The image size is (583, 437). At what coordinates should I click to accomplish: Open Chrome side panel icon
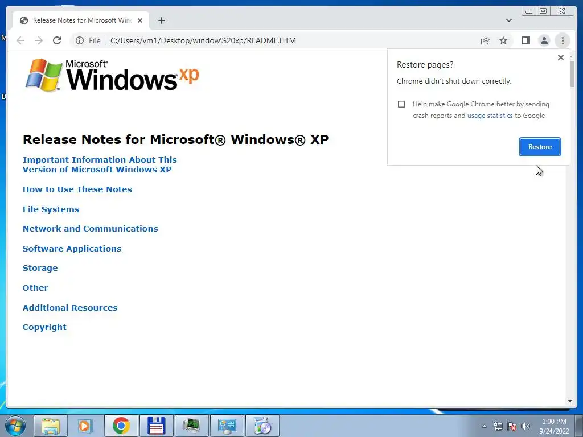coord(525,40)
